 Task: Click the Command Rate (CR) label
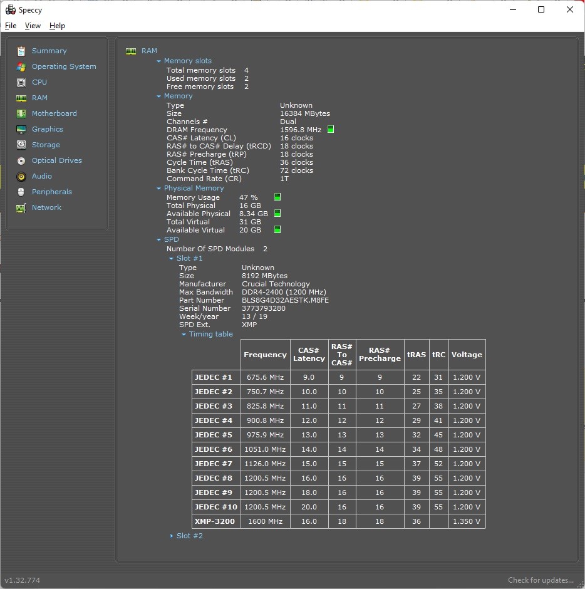click(x=204, y=179)
